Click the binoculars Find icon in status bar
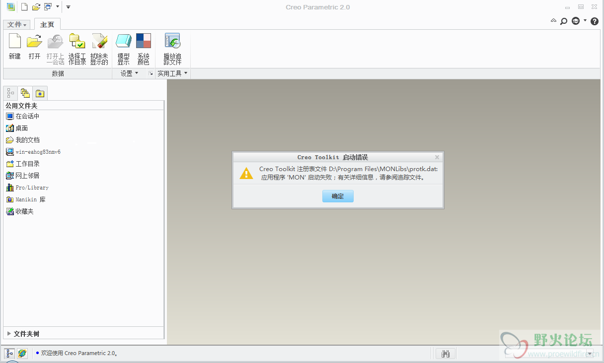 tap(446, 354)
